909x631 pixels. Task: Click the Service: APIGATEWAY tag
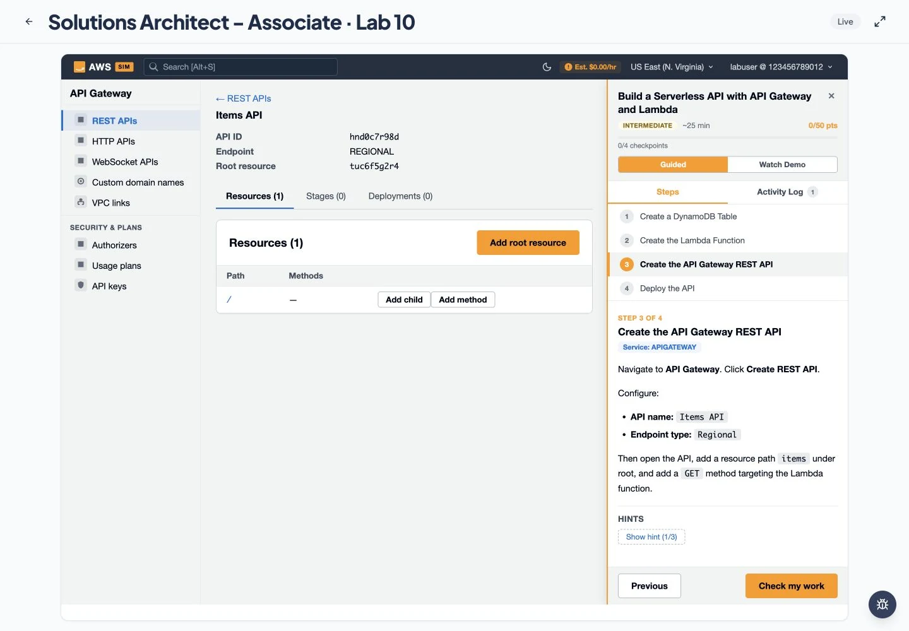pyautogui.click(x=659, y=347)
